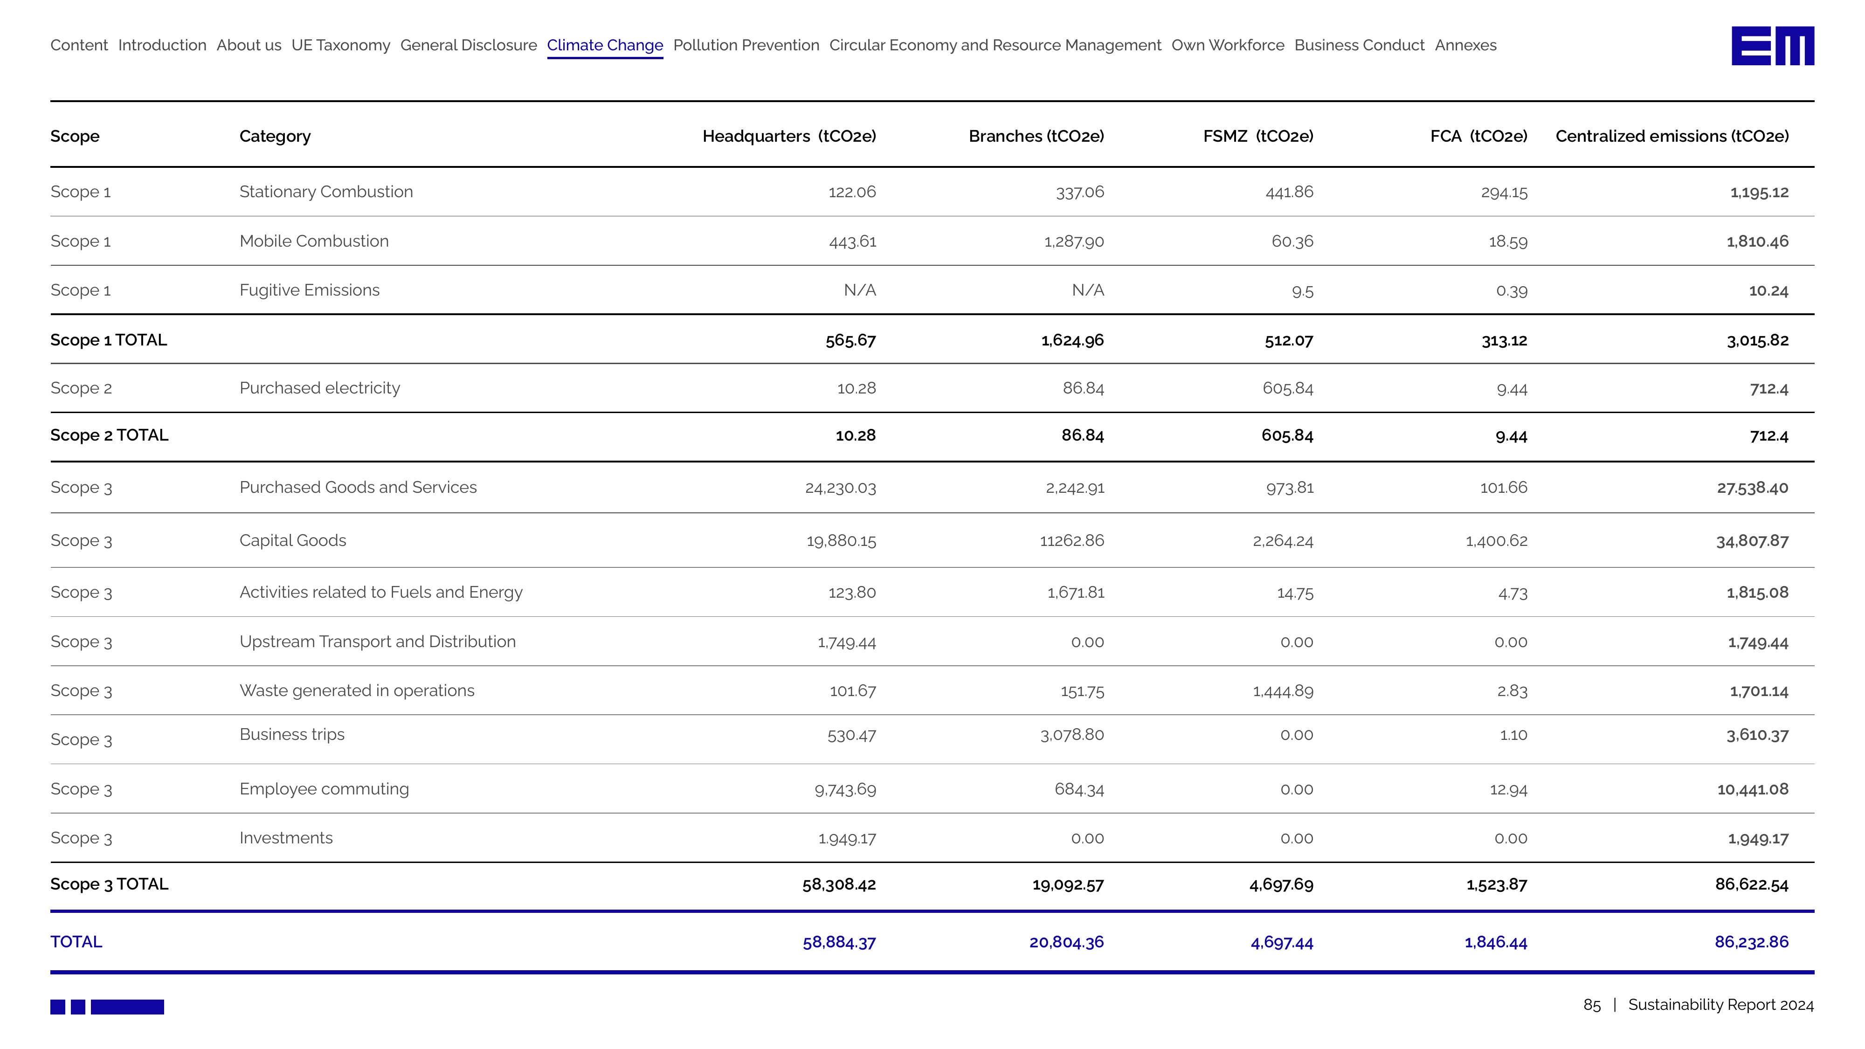
Task: Select the 3,015.82 Scope 1 total value
Action: [1757, 340]
